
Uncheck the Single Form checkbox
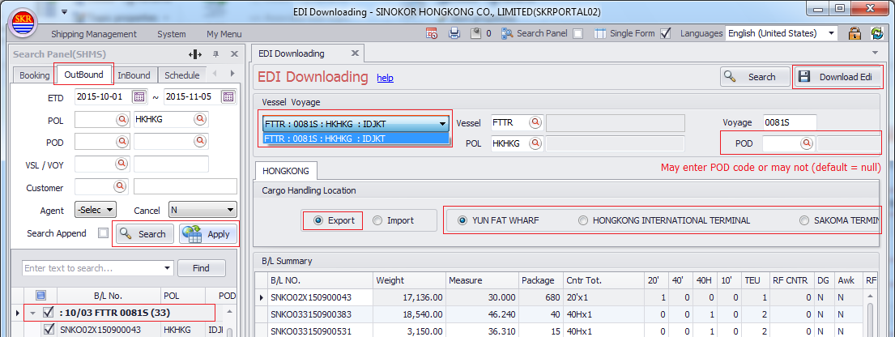(665, 34)
